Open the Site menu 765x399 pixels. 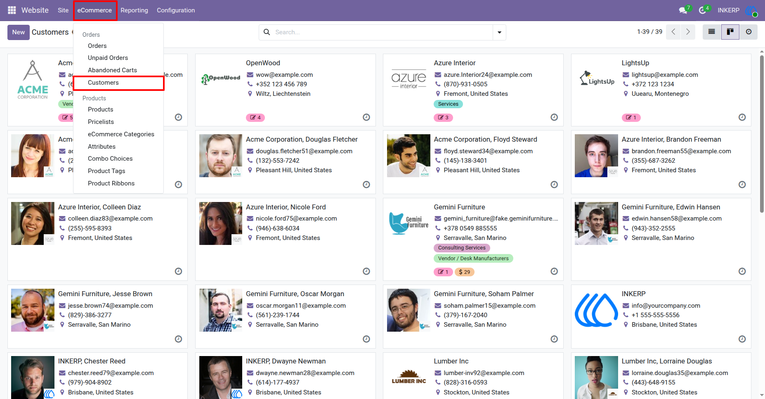[x=63, y=10]
